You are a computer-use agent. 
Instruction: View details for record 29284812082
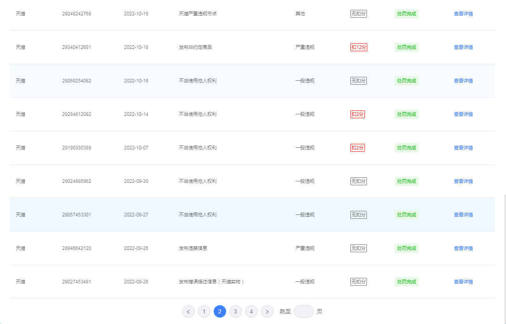463,114
